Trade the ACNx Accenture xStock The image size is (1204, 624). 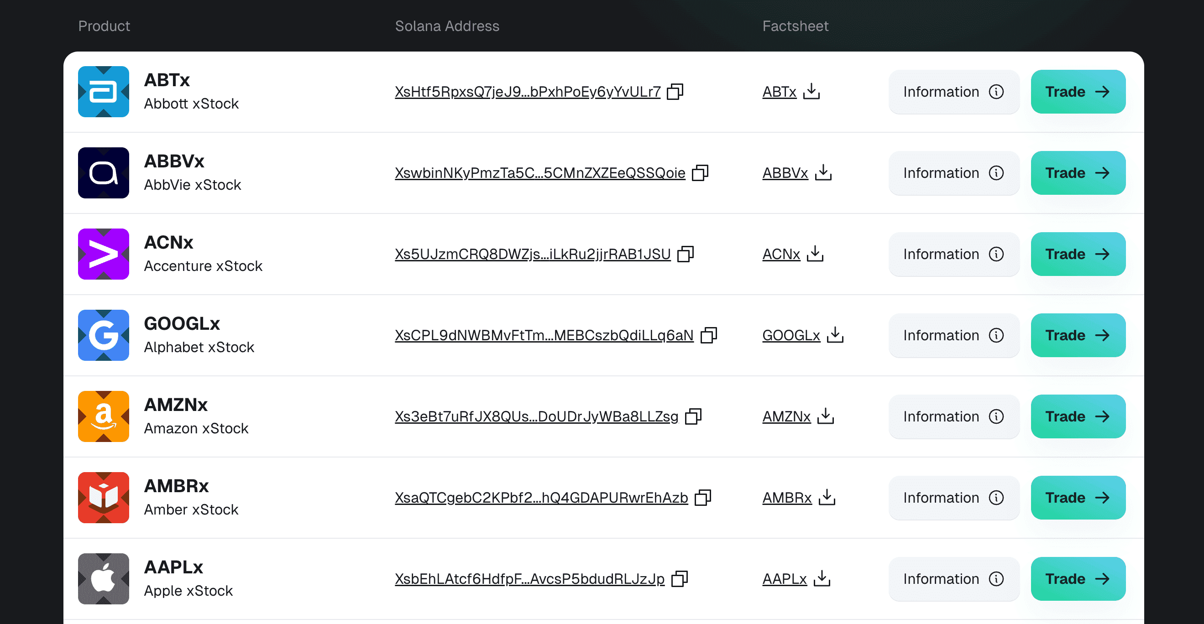pyautogui.click(x=1078, y=254)
